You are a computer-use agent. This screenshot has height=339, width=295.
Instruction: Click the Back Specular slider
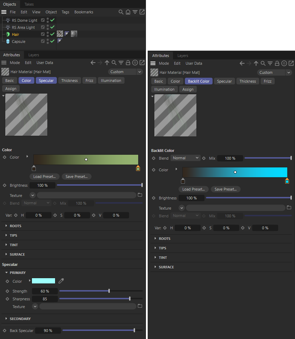[x=102, y=331]
